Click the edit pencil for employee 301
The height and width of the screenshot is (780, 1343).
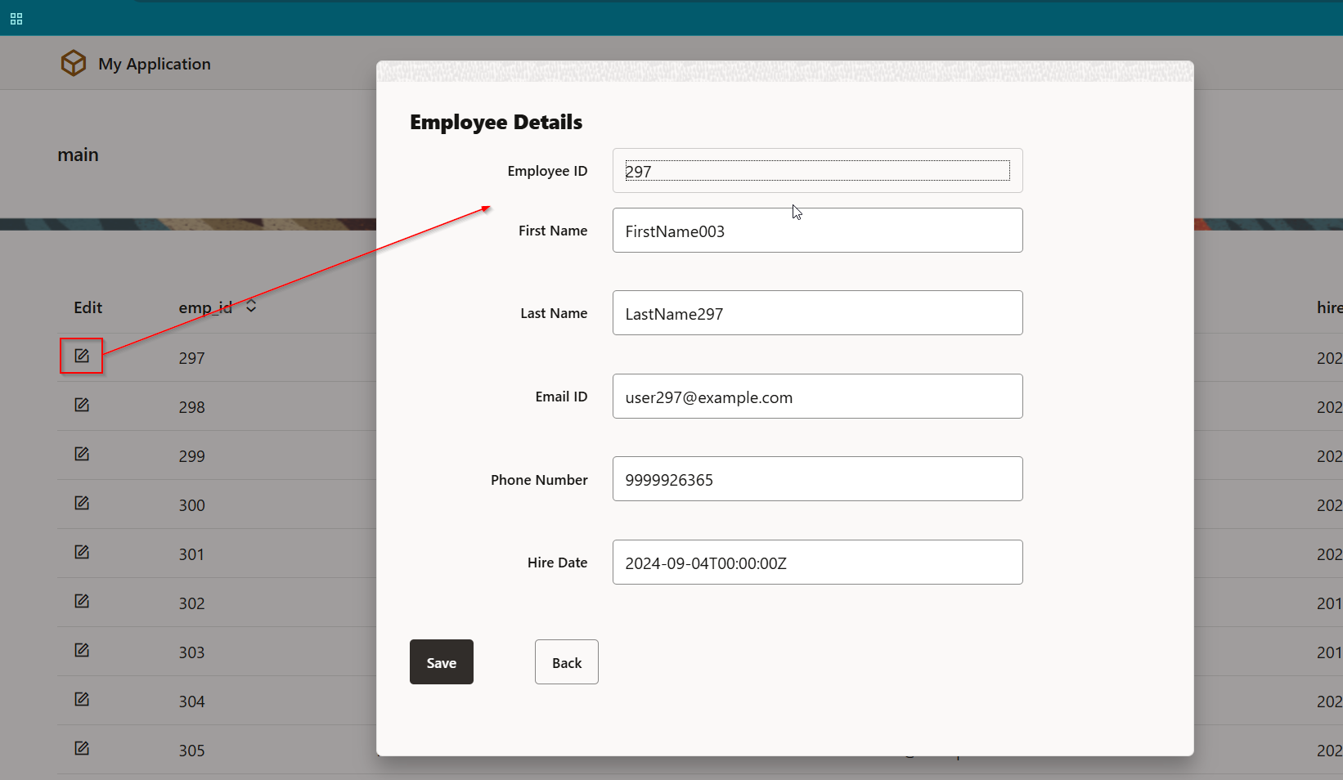pos(82,552)
